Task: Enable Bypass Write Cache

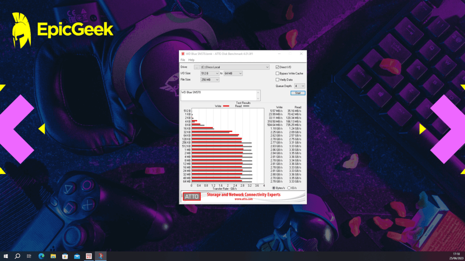Action: pos(277,73)
